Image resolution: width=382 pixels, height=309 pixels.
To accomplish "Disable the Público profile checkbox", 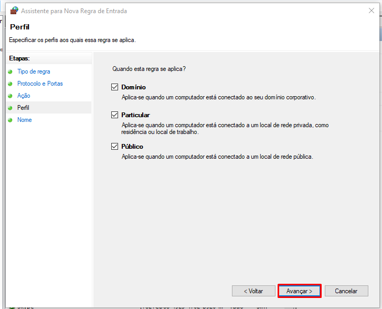I will tap(115, 147).
